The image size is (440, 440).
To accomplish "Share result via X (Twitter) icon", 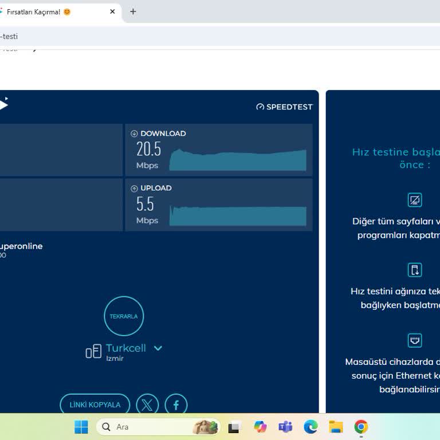I will (x=147, y=405).
